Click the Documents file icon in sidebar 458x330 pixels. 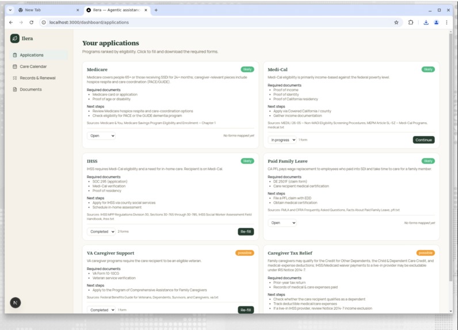(15, 89)
